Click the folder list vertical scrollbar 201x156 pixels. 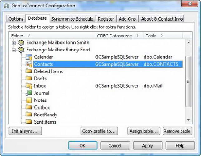(188, 81)
